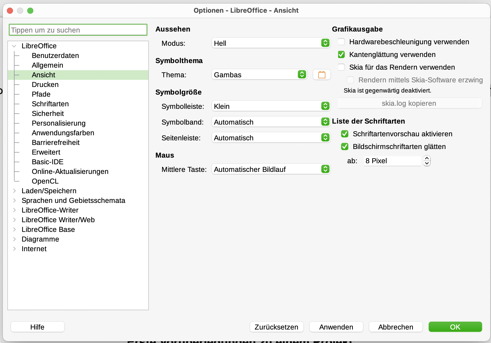Select Basic-IDE in the options tree

coord(47,162)
